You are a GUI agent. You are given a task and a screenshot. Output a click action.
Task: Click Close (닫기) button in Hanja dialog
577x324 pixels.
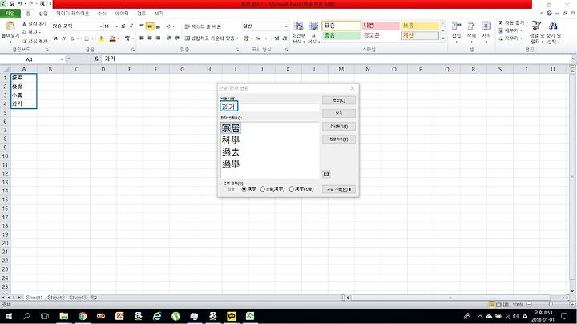pos(339,113)
